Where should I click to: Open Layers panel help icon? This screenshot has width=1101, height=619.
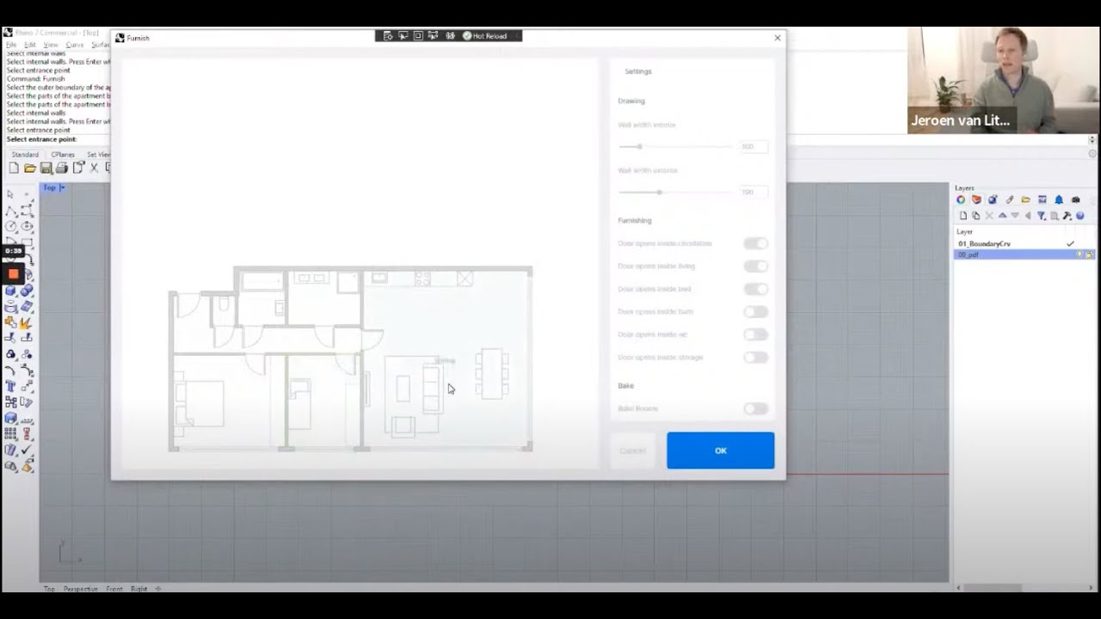(1080, 216)
